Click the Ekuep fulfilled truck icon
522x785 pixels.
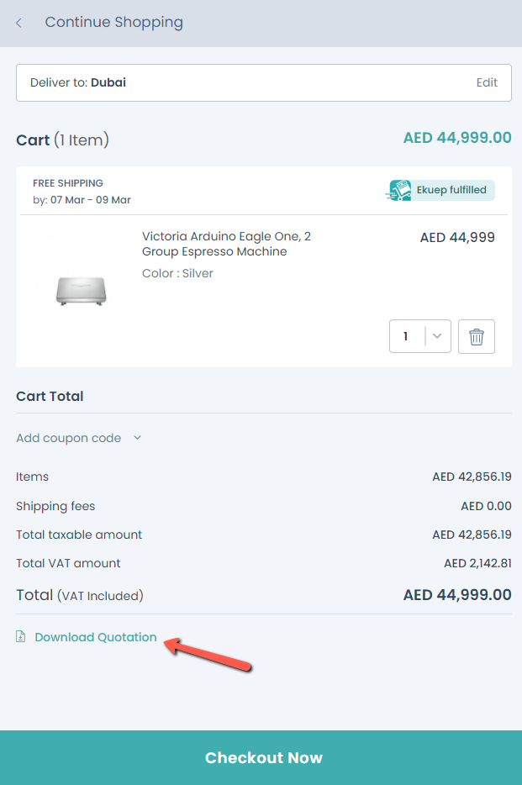[399, 190]
